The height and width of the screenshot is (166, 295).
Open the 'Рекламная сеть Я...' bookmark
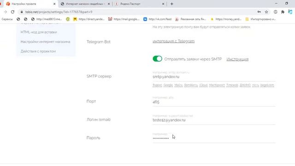coord(190,19)
